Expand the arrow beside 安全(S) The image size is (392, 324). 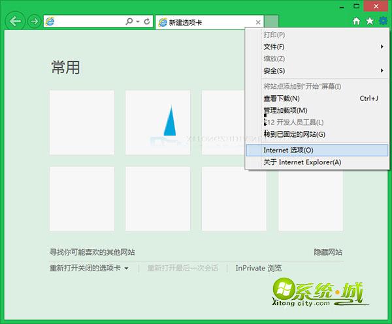[x=382, y=70]
